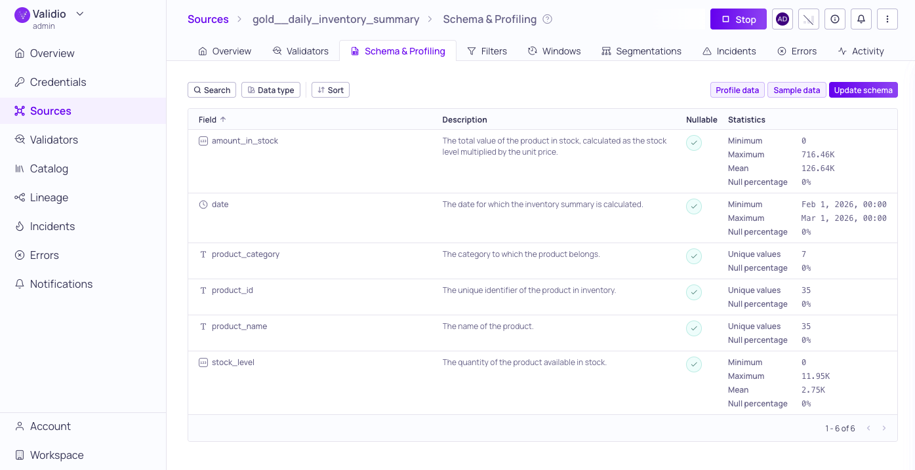This screenshot has height=470, width=915.
Task: Switch to the Validators tab
Action: [300, 51]
